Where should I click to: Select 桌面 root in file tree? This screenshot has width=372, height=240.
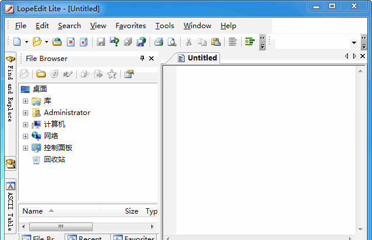click(x=40, y=89)
